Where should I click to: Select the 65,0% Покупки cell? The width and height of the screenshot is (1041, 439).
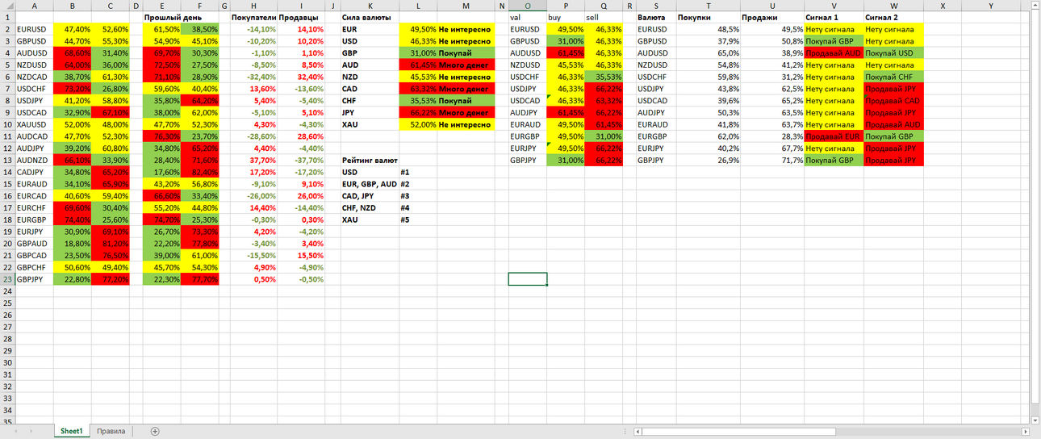pos(709,52)
